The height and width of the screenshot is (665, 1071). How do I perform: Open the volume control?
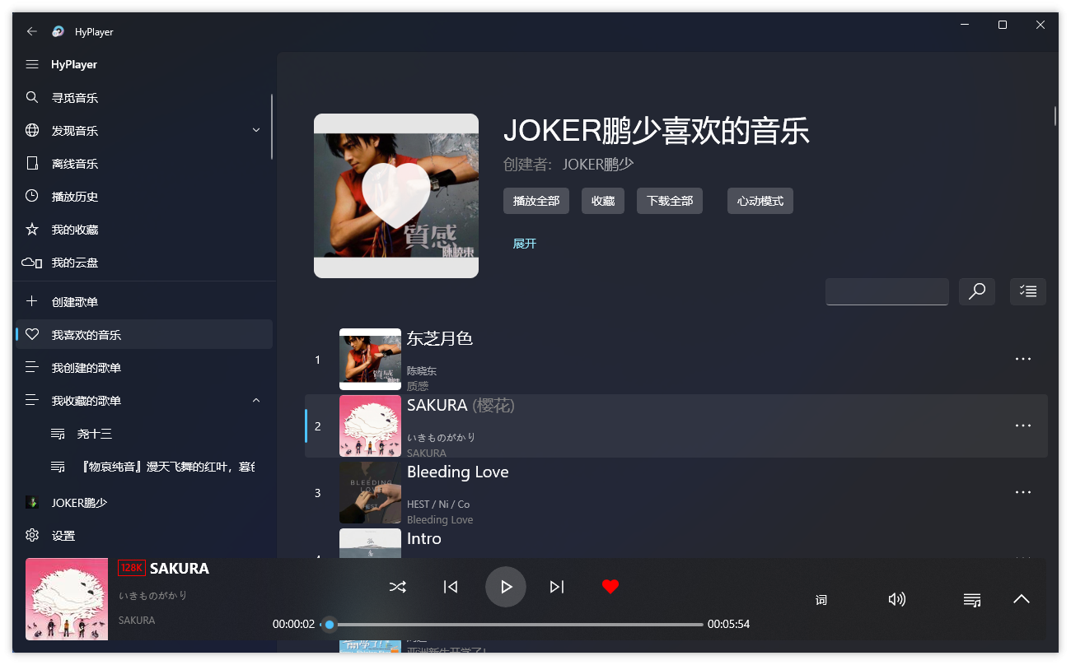897,599
